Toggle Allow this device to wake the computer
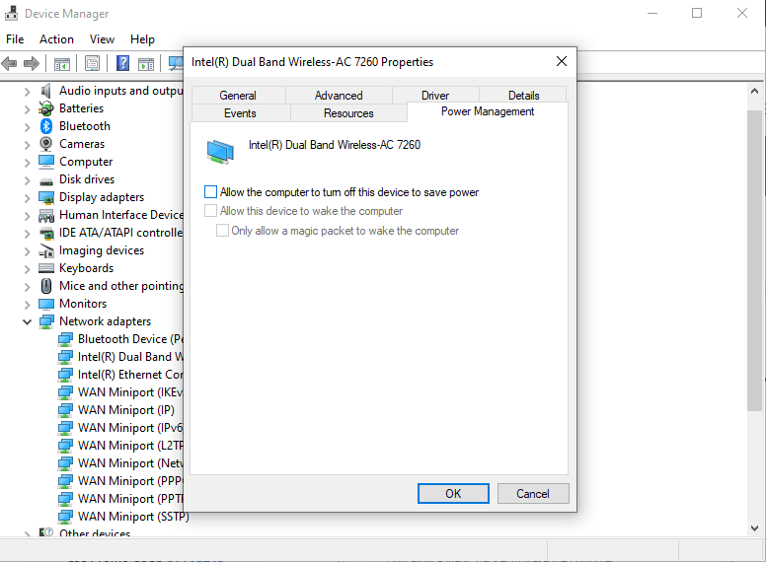Screen dimensions: 766x562 [x=210, y=211]
